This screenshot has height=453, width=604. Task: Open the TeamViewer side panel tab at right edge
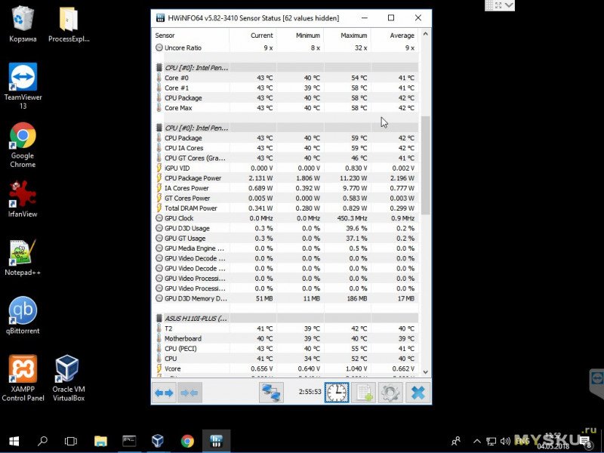point(596,381)
